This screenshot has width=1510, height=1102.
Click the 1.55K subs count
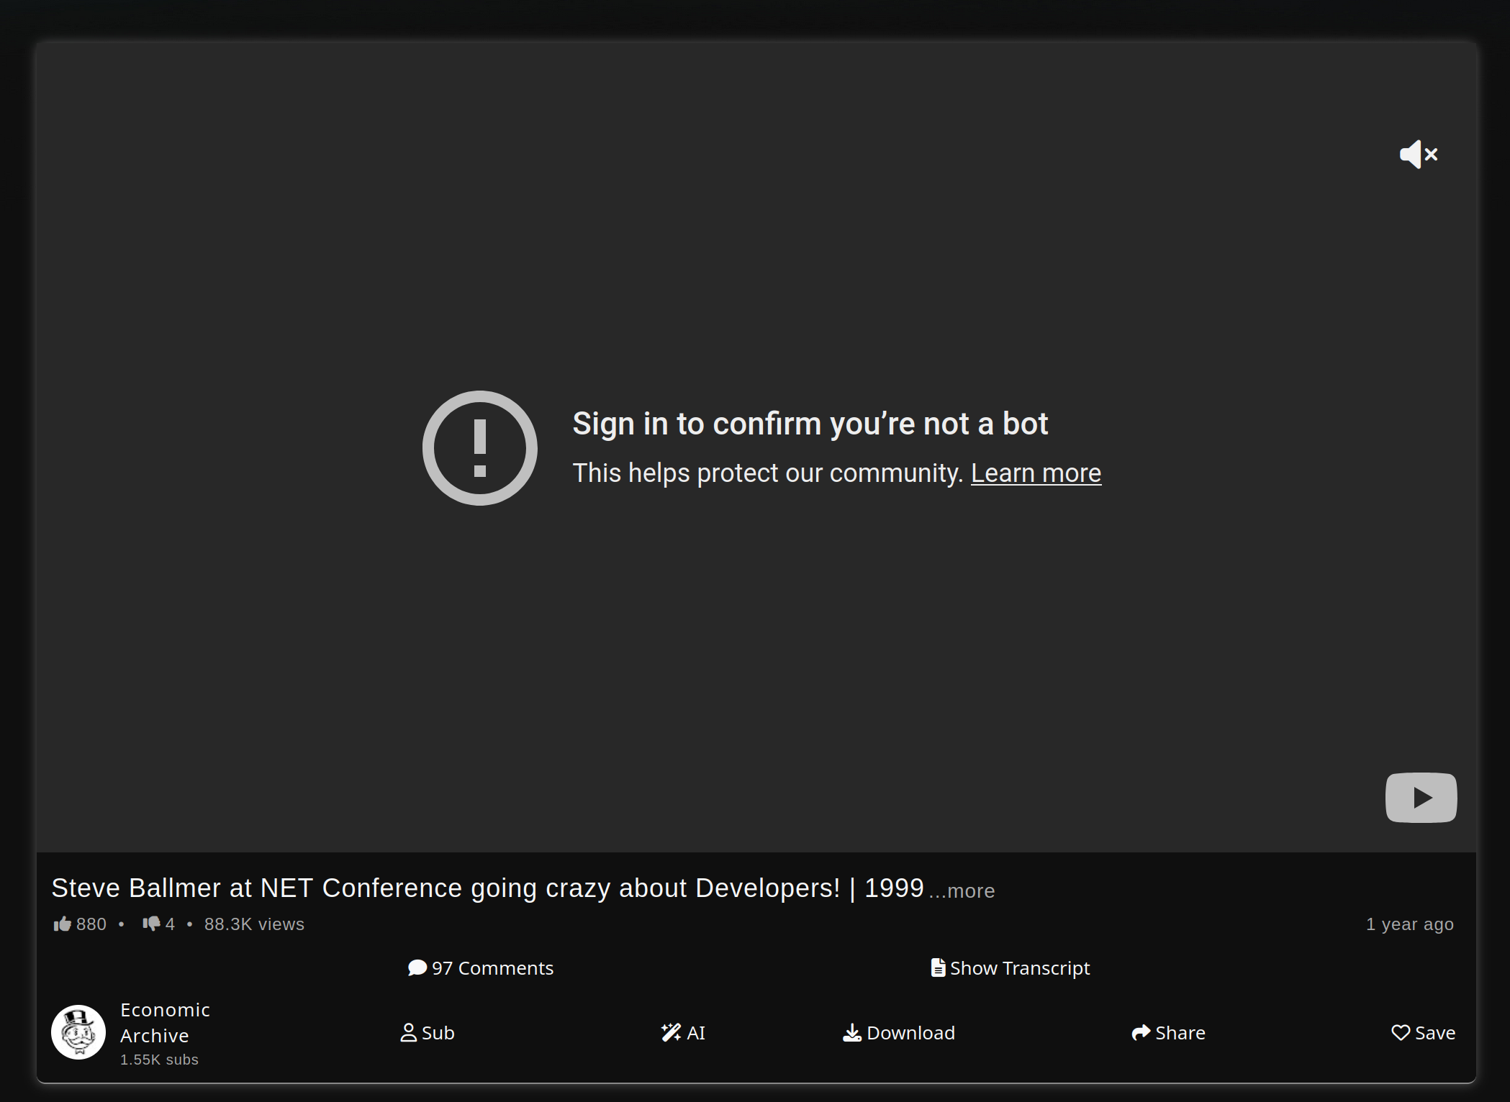click(x=159, y=1060)
